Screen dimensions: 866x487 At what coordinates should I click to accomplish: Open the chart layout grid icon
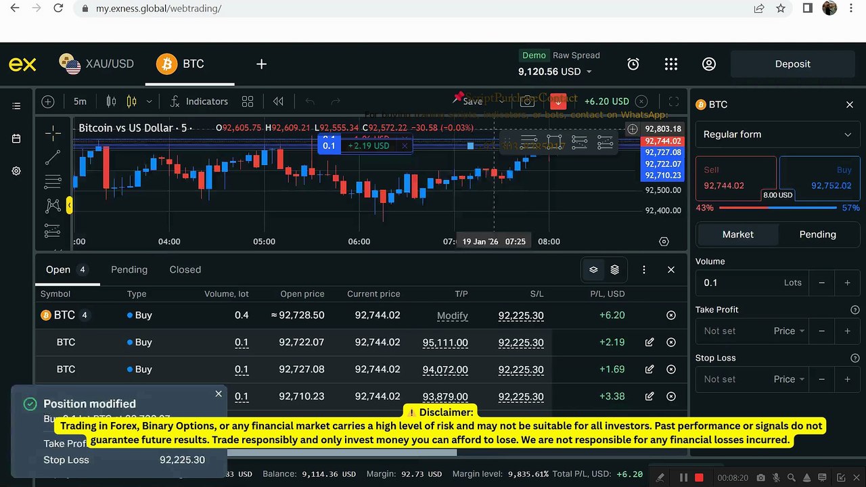pos(248,101)
